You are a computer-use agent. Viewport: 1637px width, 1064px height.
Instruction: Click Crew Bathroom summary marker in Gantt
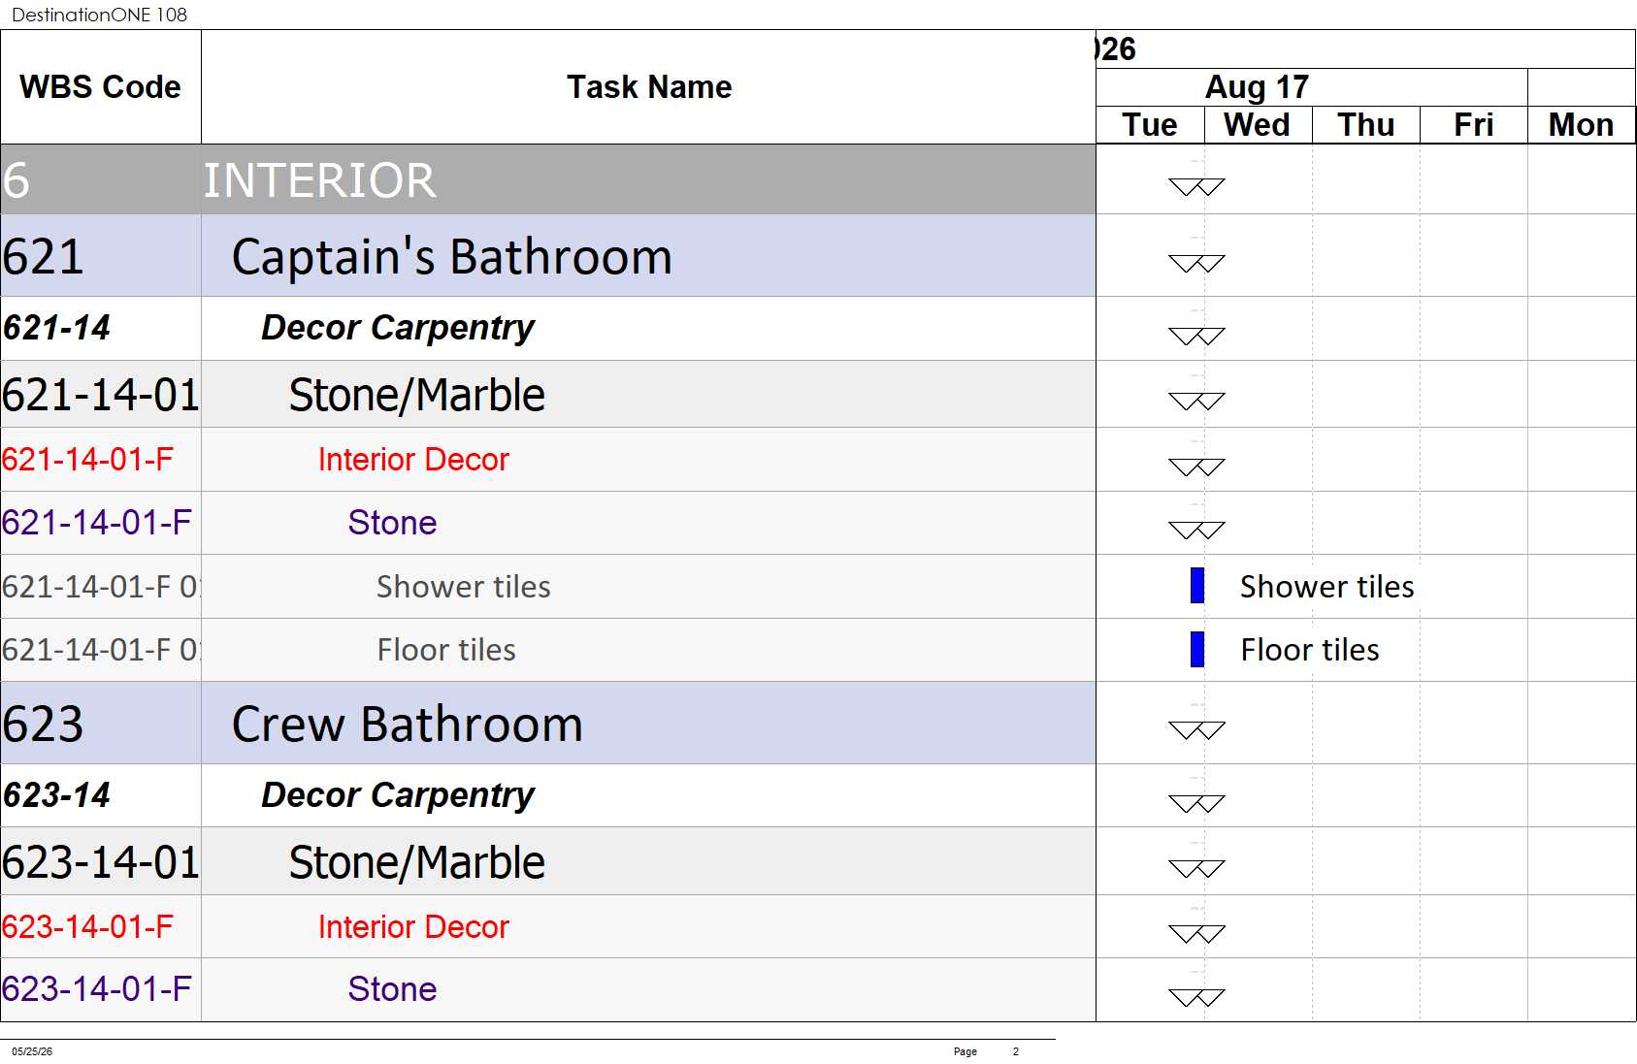click(x=1196, y=729)
